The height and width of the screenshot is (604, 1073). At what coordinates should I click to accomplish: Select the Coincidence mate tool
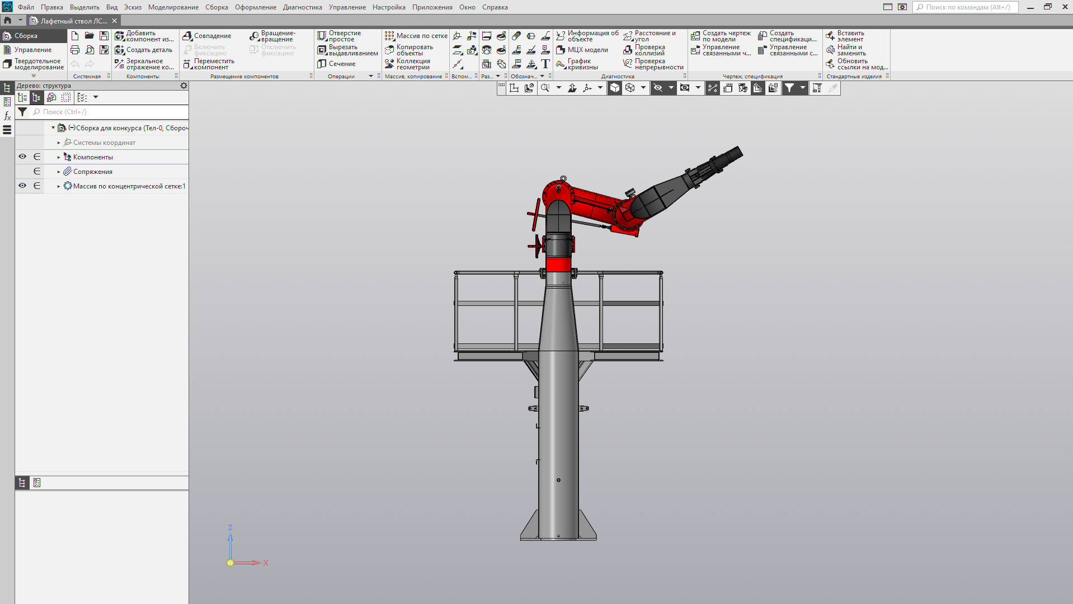coord(187,36)
